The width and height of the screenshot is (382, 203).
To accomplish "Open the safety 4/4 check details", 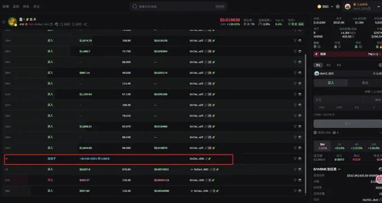I will point(295,24).
